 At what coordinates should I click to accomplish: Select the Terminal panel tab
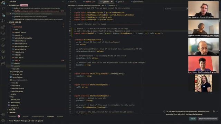[50, 116]
